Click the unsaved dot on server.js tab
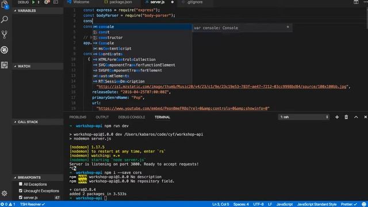 (172, 2)
